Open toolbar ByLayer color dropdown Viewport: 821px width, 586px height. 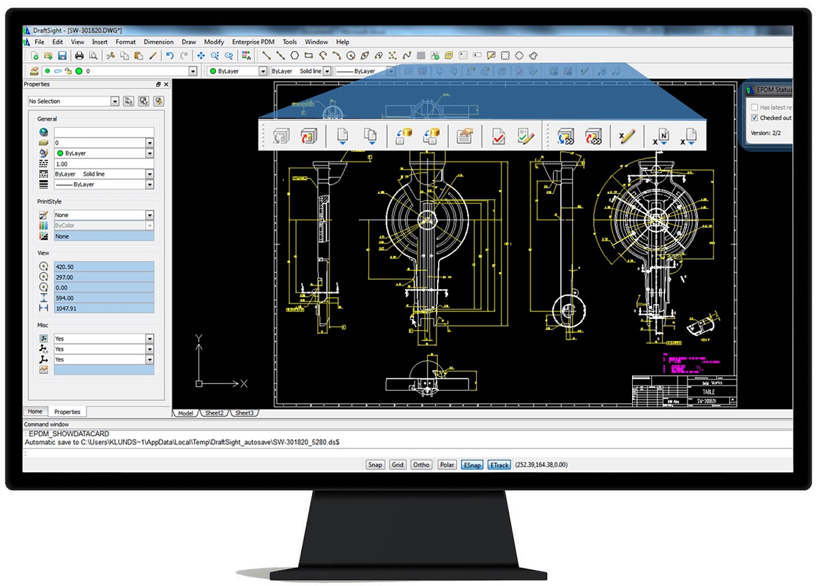pos(263,71)
